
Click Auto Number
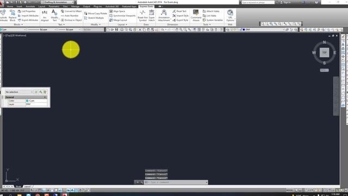[x=70, y=16]
